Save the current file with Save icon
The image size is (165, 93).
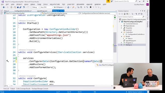pyautogui.click(x=18, y=7)
